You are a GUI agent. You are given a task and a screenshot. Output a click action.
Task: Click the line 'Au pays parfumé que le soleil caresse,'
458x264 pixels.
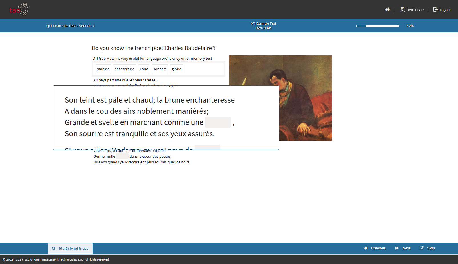tap(125, 80)
